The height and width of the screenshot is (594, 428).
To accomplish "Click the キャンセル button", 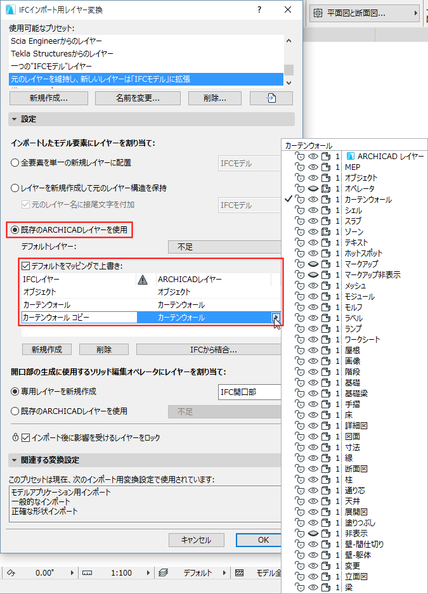I will pyautogui.click(x=196, y=540).
